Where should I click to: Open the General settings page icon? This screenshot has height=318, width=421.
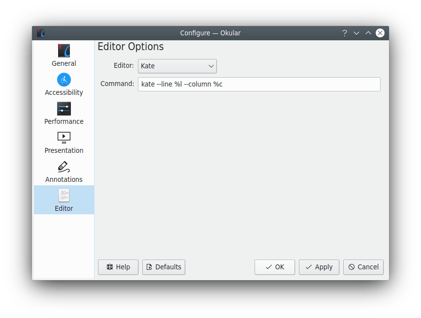click(64, 51)
